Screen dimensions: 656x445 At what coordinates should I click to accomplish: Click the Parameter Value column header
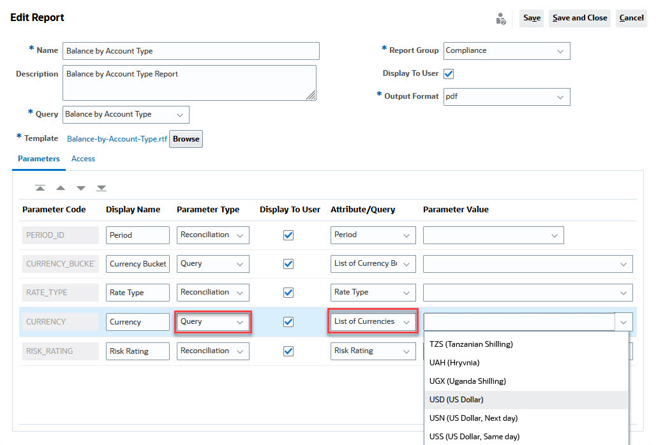coord(456,210)
